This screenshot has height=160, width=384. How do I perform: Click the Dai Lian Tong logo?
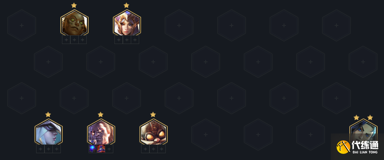(x=357, y=147)
